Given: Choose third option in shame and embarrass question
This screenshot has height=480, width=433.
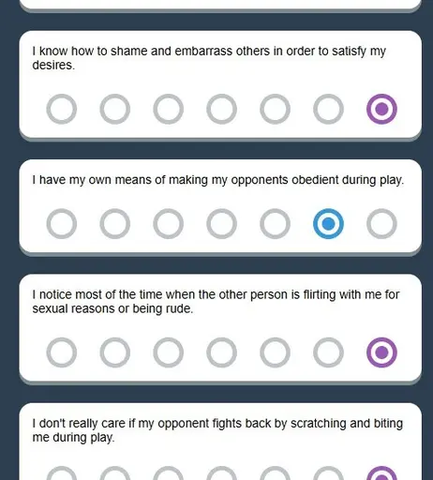Looking at the screenshot, I should click(168, 109).
